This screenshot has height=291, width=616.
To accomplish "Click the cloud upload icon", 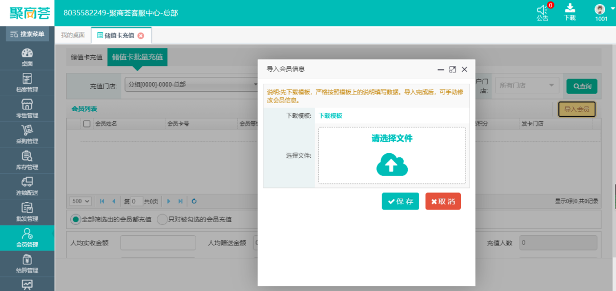I will (x=392, y=164).
